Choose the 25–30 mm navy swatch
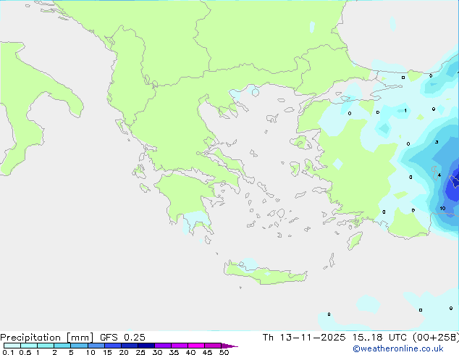 point(146,346)
